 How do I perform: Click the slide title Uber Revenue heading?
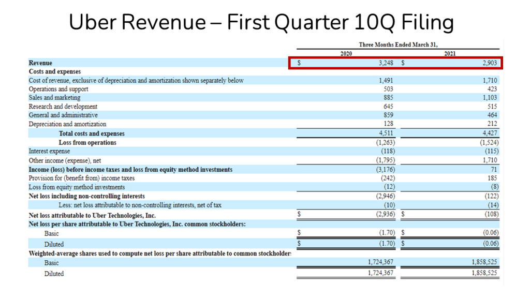pos(262,22)
